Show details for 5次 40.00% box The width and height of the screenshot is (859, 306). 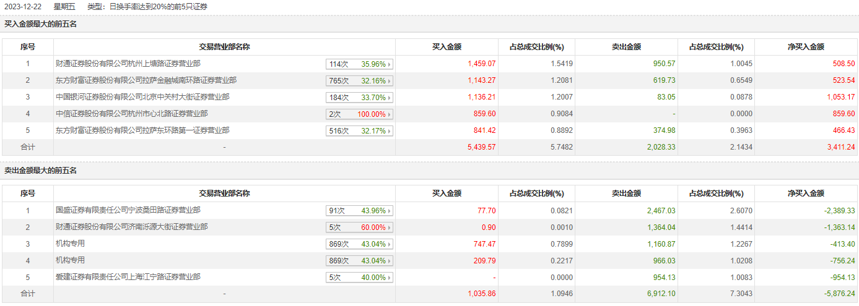359,278
